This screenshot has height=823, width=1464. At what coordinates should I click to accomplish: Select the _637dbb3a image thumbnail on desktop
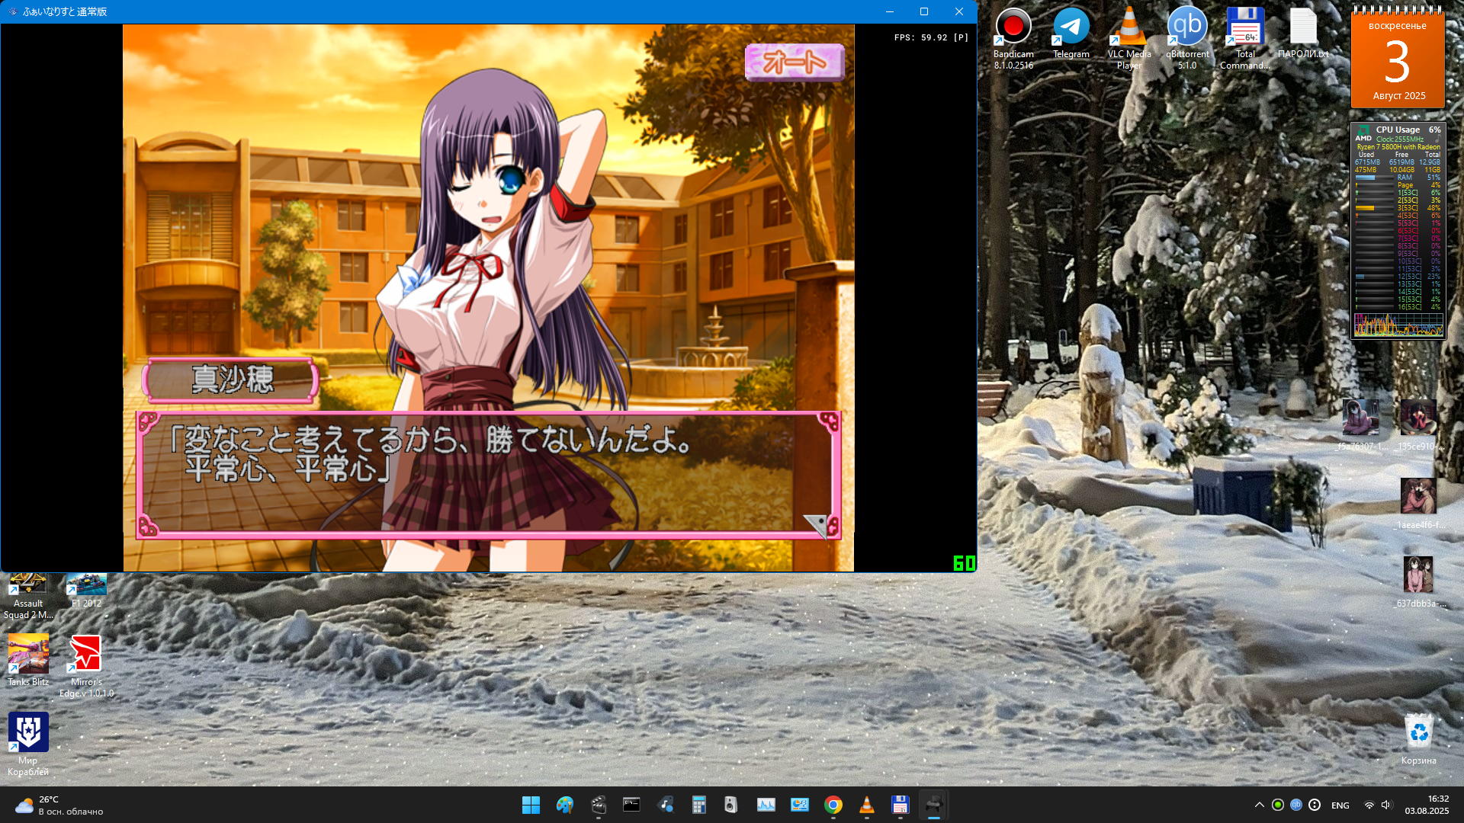pyautogui.click(x=1418, y=581)
